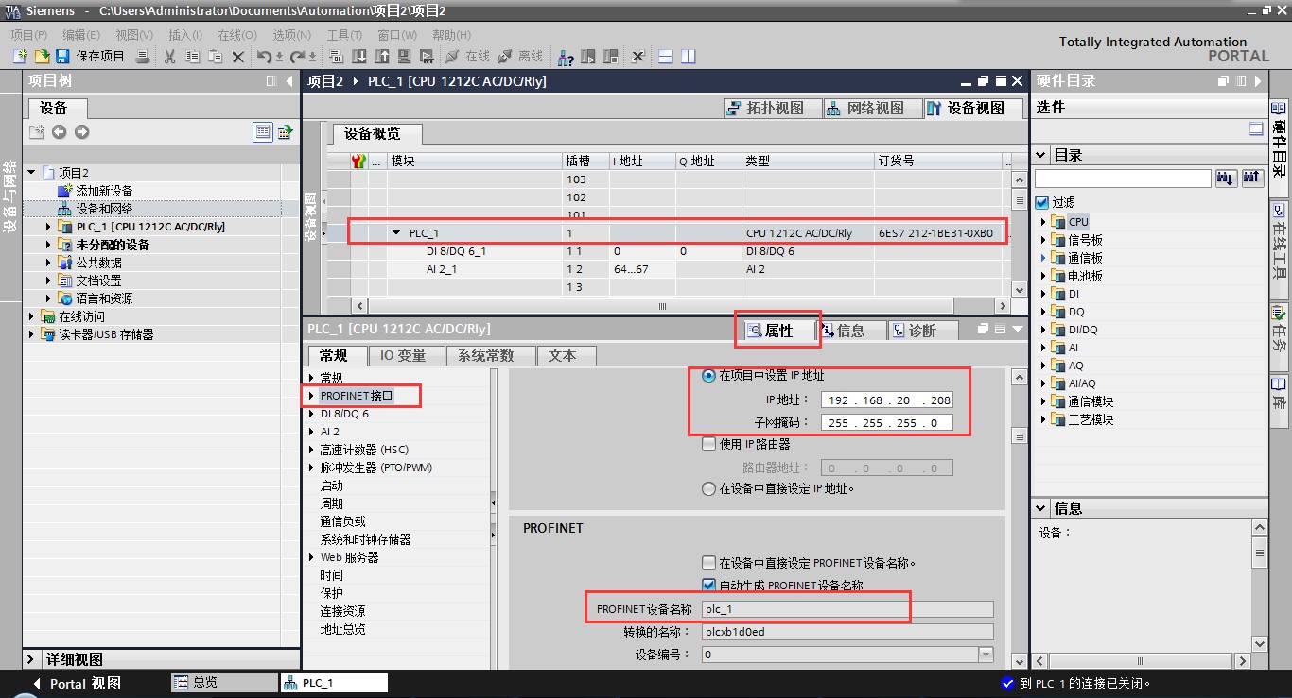Click the 子网掩码 input field
Image resolution: width=1292 pixels, height=698 pixels.
pyautogui.click(x=886, y=423)
